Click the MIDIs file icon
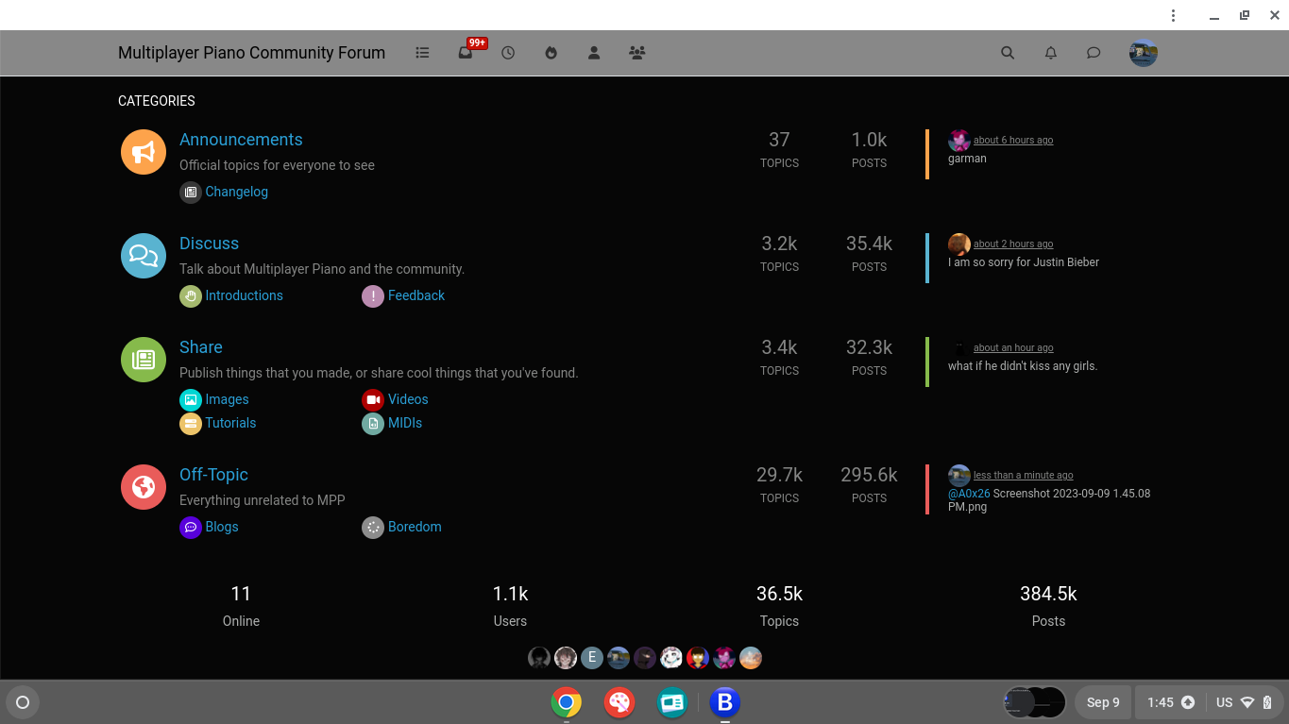 pos(373,423)
